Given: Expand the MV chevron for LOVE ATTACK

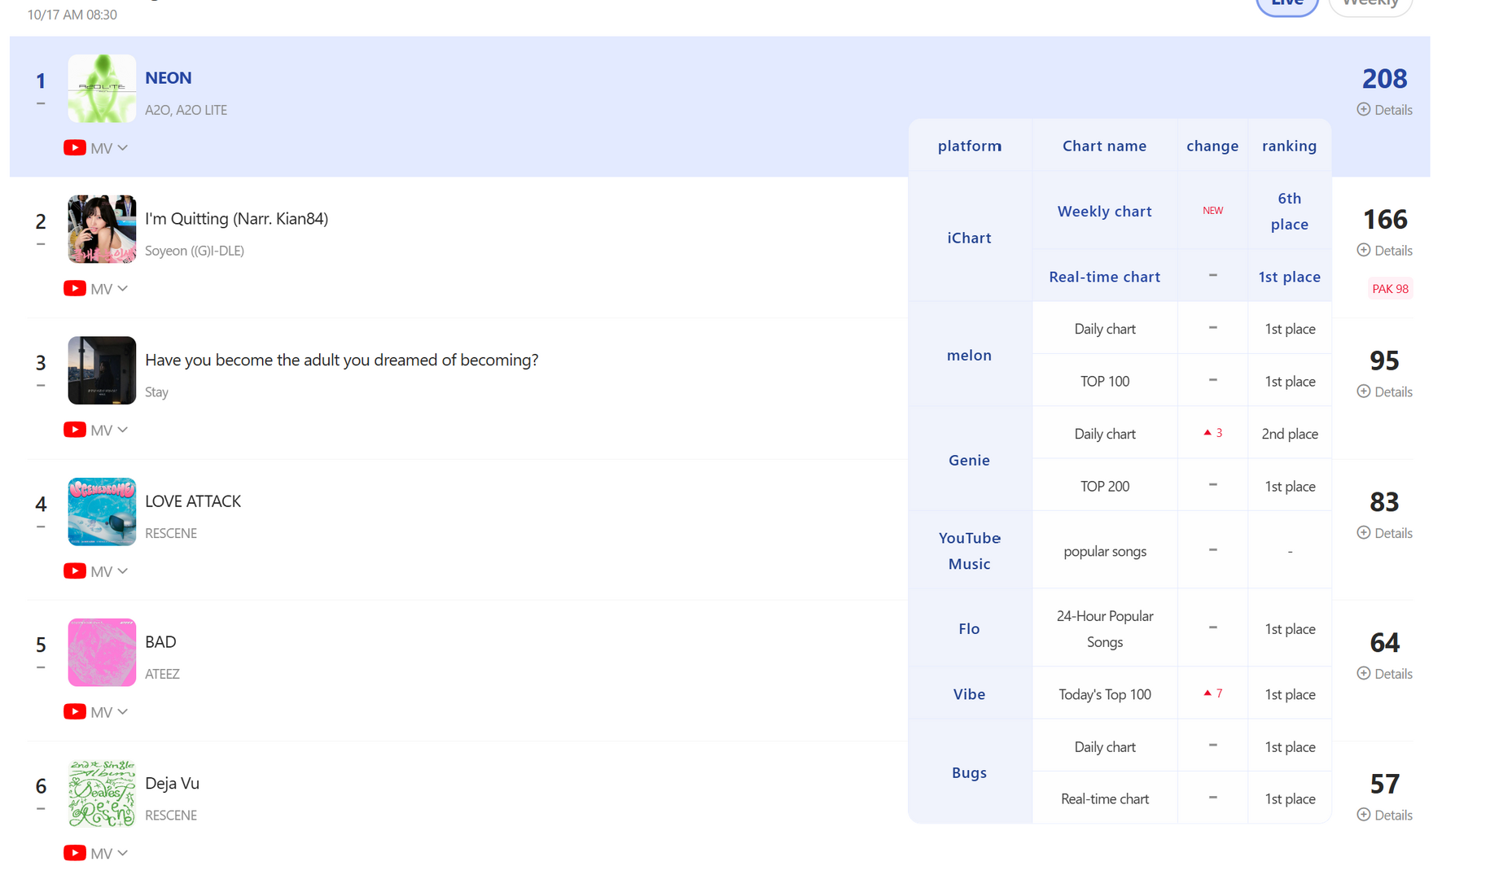Looking at the screenshot, I should click(123, 571).
